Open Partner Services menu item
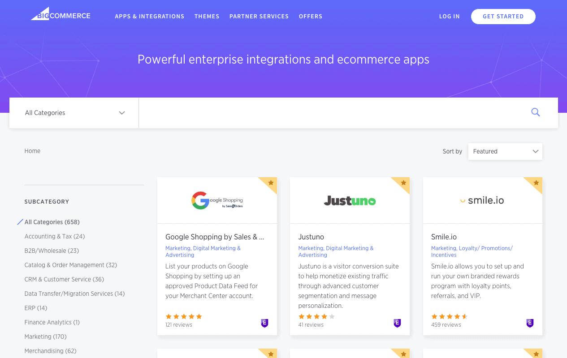The height and width of the screenshot is (358, 567). click(x=259, y=17)
